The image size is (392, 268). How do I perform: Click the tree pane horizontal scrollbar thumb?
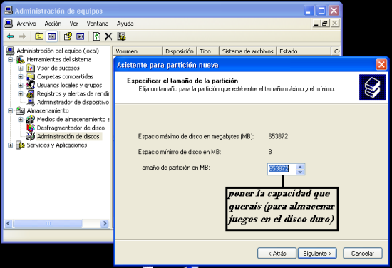click(x=48, y=223)
